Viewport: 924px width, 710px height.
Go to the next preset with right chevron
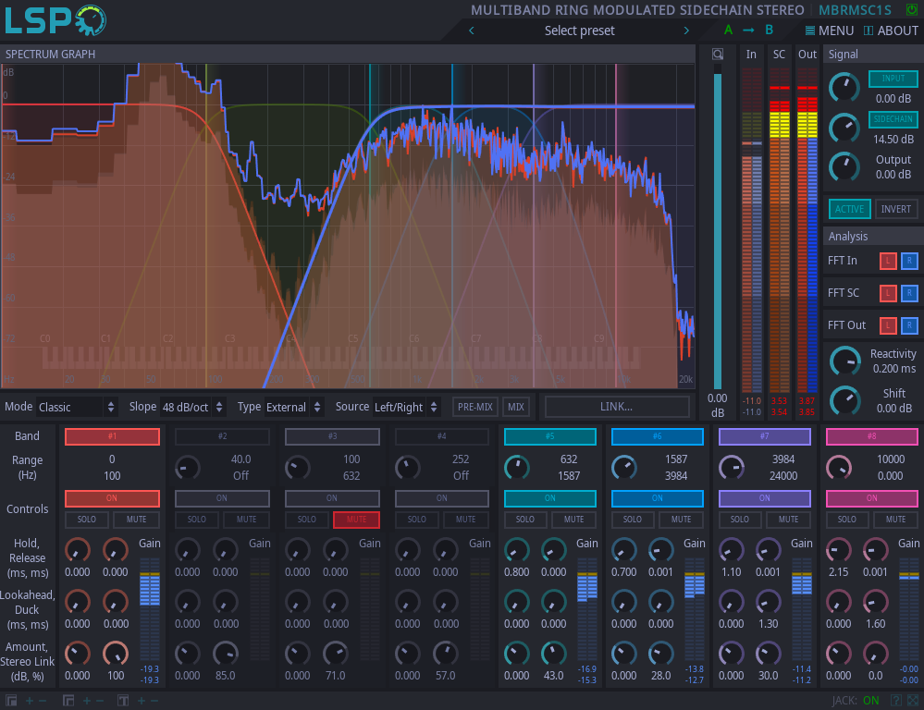(x=686, y=31)
